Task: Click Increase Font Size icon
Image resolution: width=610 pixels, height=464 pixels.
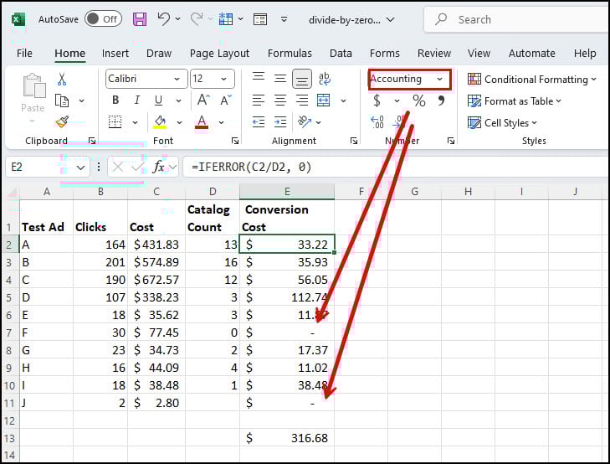Action: click(203, 101)
